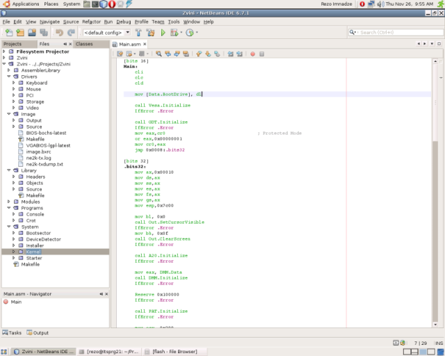445x356 pixels.
Task: Open the Profile dropdown arrow
Action: tap(197, 33)
